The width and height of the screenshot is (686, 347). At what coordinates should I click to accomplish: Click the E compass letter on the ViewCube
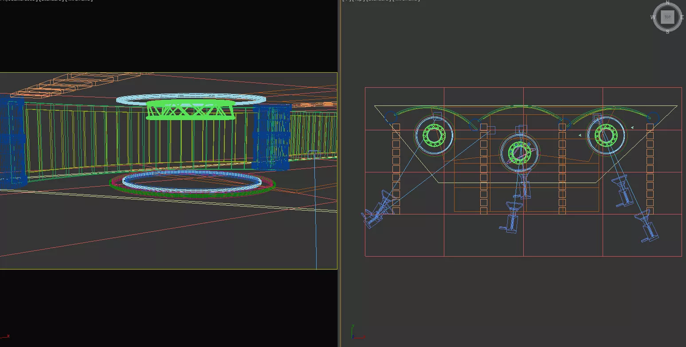[x=682, y=17]
